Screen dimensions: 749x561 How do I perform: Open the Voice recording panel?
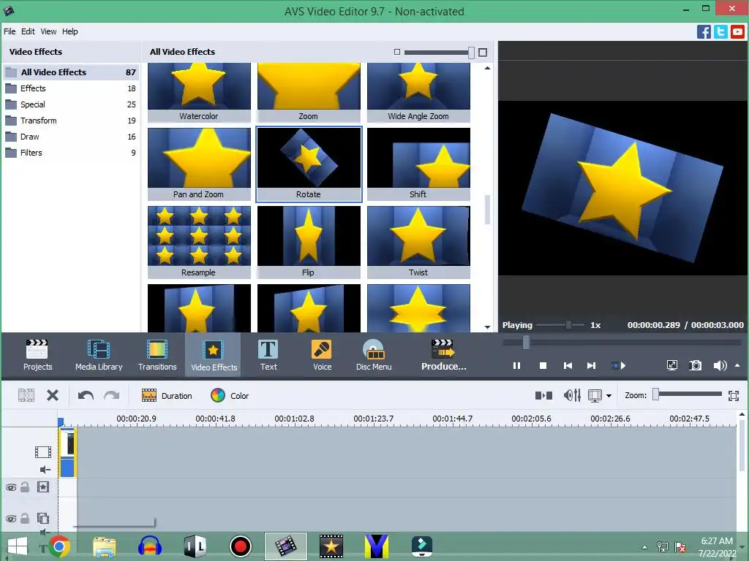pyautogui.click(x=322, y=354)
